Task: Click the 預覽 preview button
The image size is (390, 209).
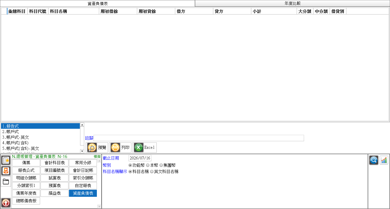Action: [x=97, y=148]
